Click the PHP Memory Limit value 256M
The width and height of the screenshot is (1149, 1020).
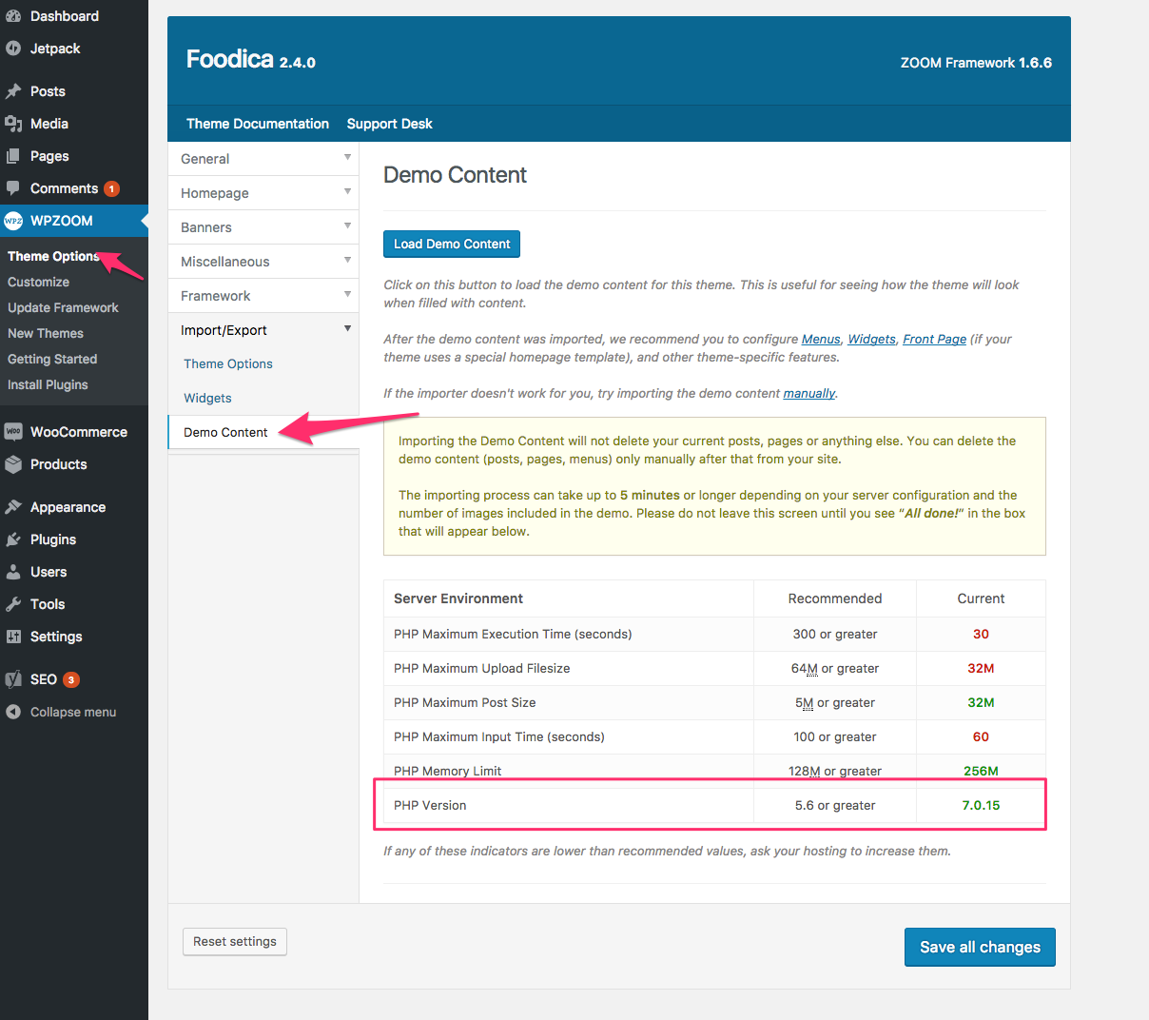click(x=981, y=771)
